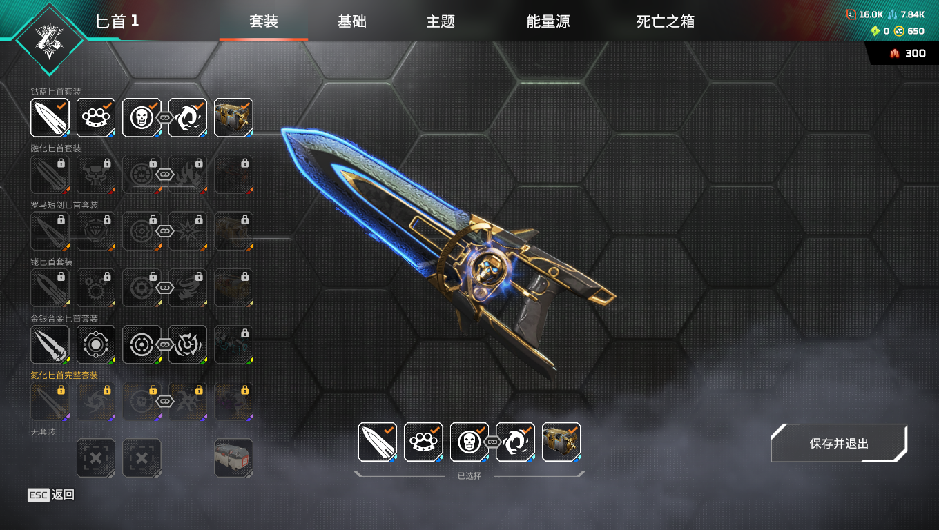Select the concentric circle icon in 金银合金匕首套装 row
Image resolution: width=939 pixels, height=530 pixels.
[142, 344]
